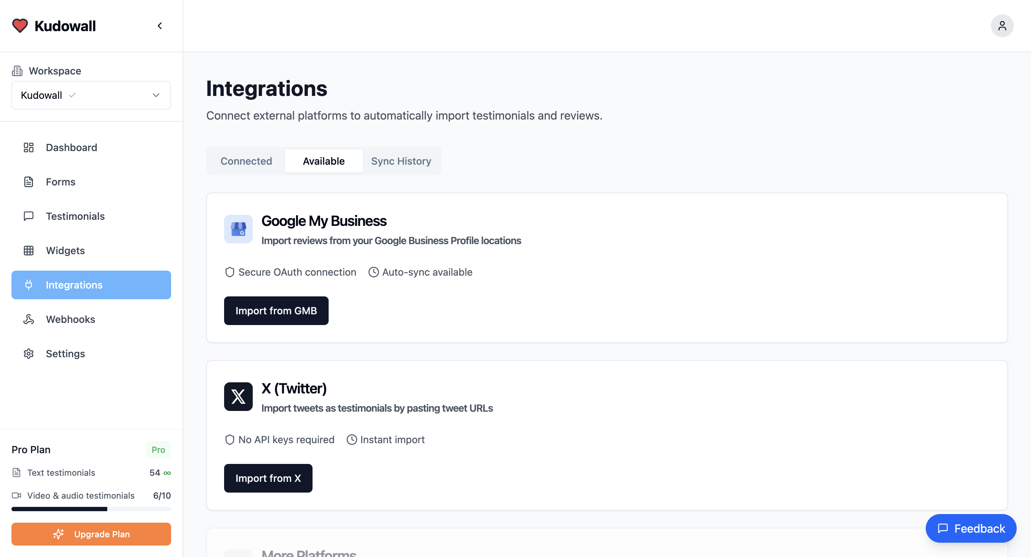Click the Webhooks icon
1031x557 pixels.
click(x=28, y=320)
